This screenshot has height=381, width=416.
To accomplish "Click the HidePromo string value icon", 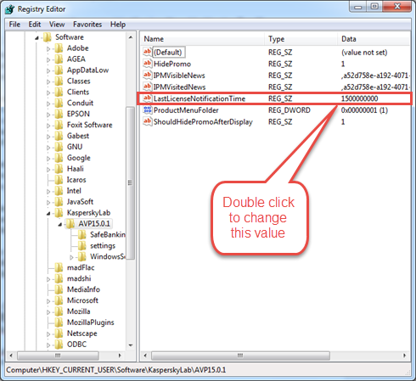I will click(x=147, y=64).
